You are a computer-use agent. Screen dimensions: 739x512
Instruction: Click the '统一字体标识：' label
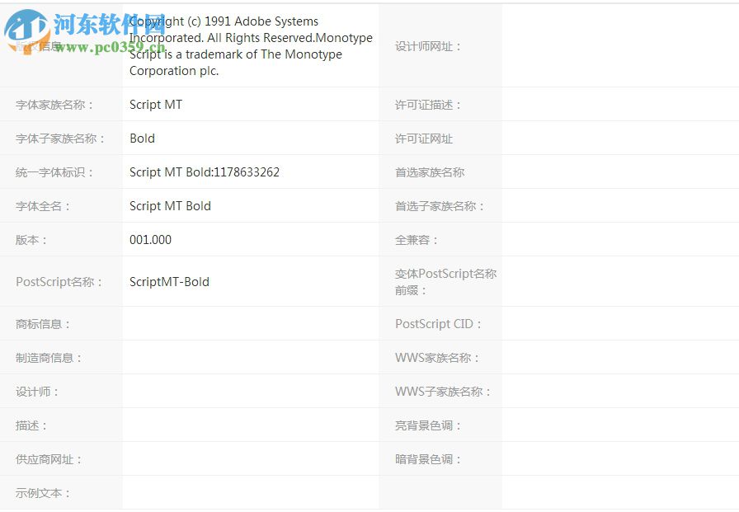(x=55, y=172)
